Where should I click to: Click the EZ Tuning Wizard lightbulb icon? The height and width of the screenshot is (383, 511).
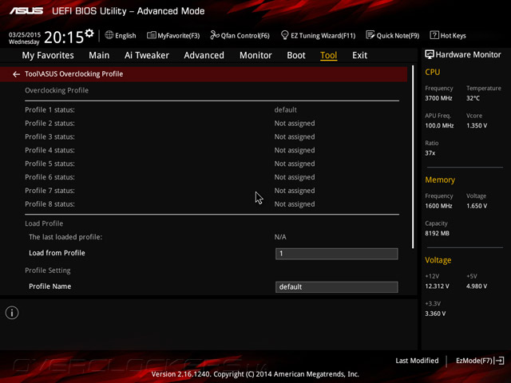pyautogui.click(x=284, y=35)
